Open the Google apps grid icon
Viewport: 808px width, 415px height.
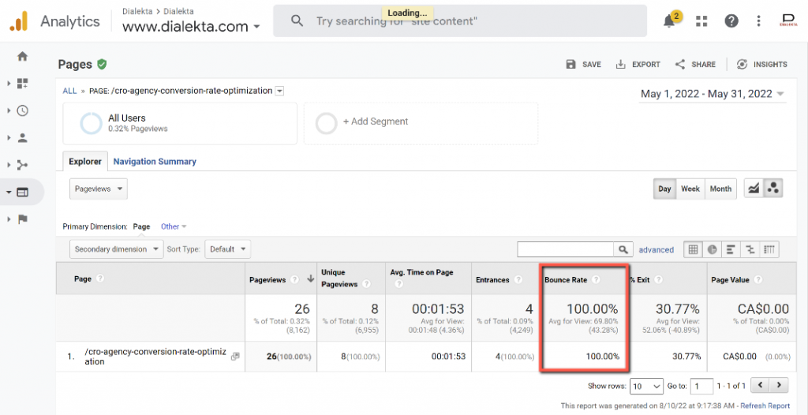click(x=701, y=21)
